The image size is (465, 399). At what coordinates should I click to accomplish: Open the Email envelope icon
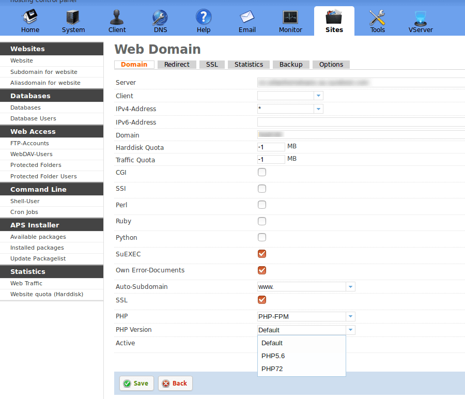[x=247, y=18]
